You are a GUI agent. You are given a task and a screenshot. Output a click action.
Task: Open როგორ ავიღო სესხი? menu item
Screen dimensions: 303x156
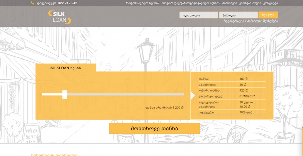point(142,3)
